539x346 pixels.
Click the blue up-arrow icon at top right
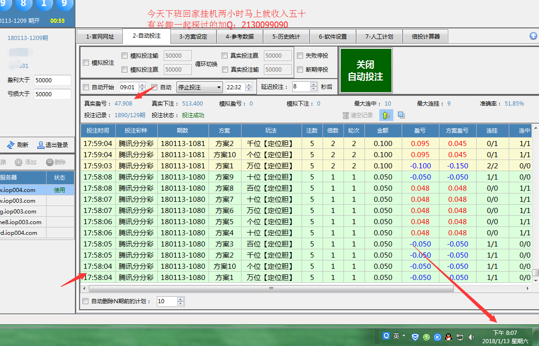533,36
